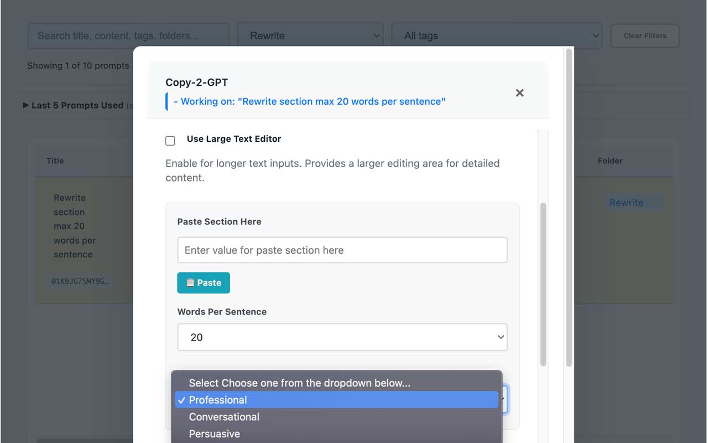Click the clipboard Paste button
708x443 pixels.
(x=204, y=282)
